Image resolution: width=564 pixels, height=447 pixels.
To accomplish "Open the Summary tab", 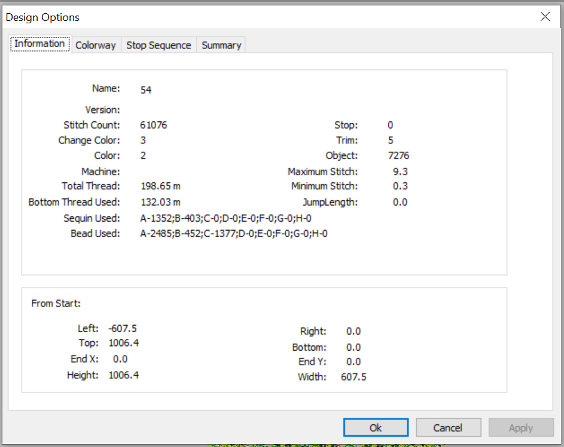I will 221,45.
